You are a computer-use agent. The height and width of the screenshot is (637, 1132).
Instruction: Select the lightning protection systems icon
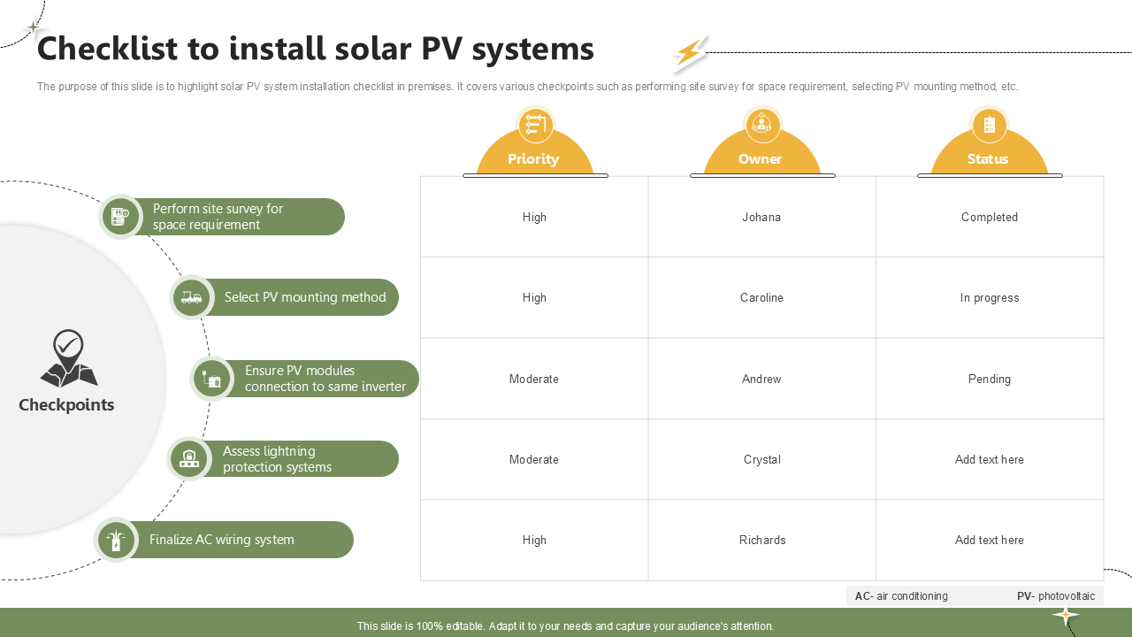tap(188, 458)
